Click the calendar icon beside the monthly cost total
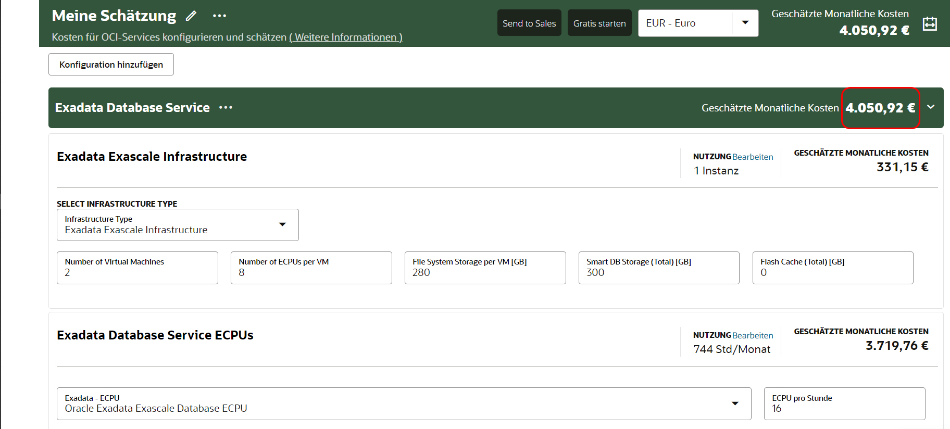Viewport: 950px width, 429px height. (930, 24)
